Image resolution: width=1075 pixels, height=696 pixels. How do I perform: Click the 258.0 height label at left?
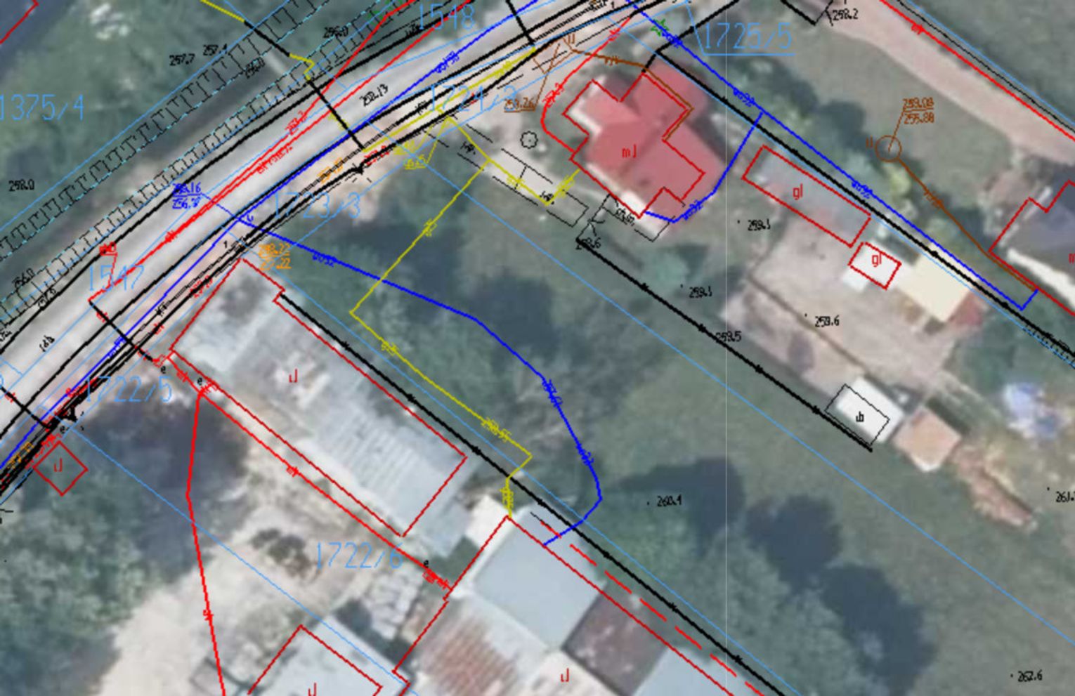[22, 185]
